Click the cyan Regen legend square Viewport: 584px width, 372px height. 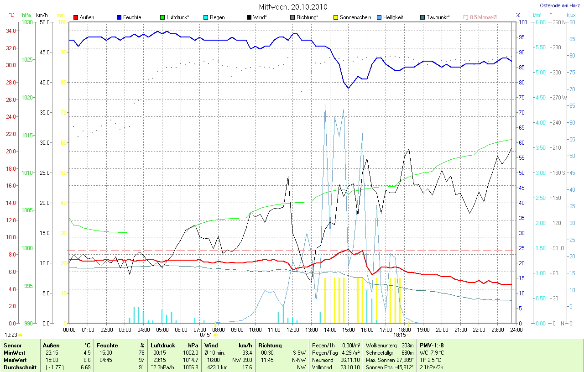click(x=206, y=17)
